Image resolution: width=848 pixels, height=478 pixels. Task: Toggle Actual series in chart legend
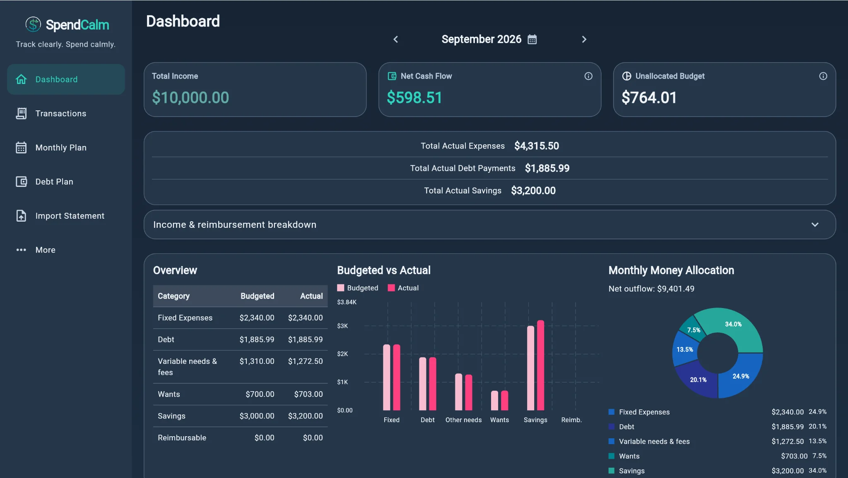coord(403,288)
